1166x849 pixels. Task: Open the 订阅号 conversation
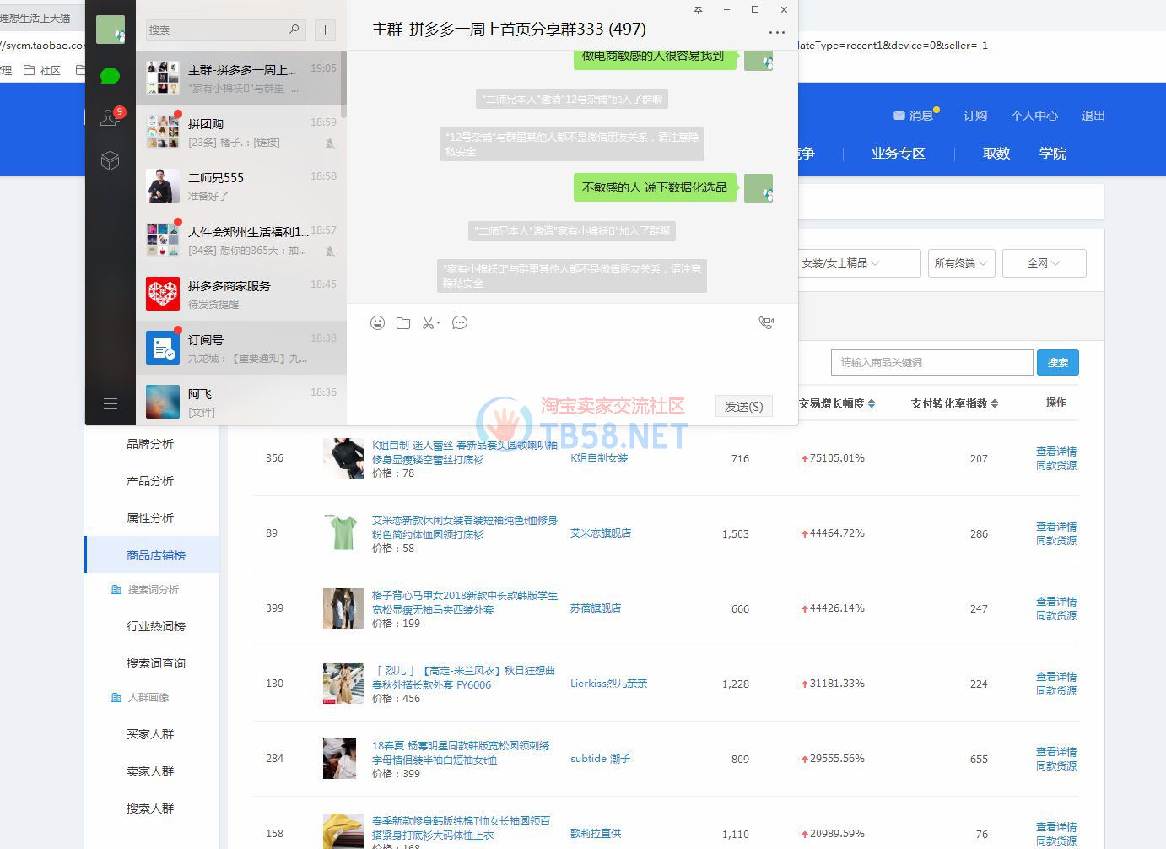click(x=241, y=348)
